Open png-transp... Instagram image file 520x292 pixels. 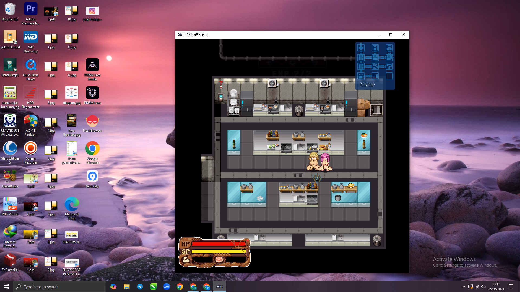tap(92, 14)
